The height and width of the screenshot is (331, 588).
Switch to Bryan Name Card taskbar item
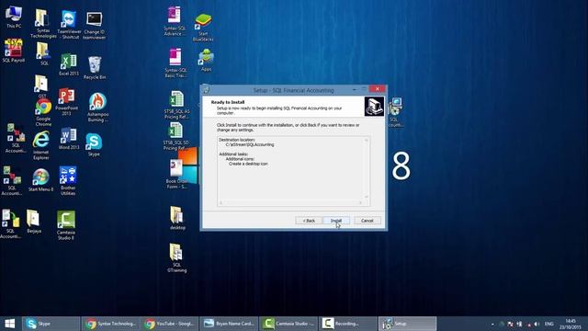coord(229,324)
